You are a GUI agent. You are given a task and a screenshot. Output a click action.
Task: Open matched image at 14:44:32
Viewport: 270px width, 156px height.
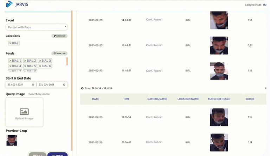pos(219,20)
